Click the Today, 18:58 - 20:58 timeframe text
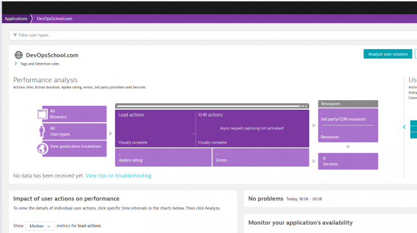 coord(304,199)
